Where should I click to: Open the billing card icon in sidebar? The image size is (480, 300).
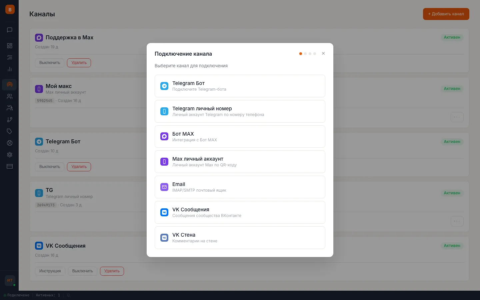(10, 166)
